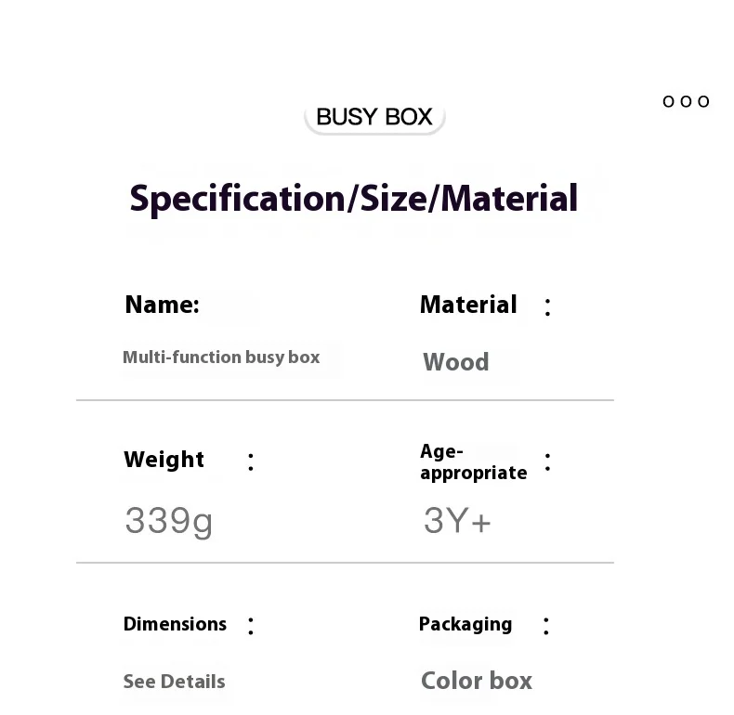Click the Color box packaging value
The image size is (734, 715).
[477, 681]
